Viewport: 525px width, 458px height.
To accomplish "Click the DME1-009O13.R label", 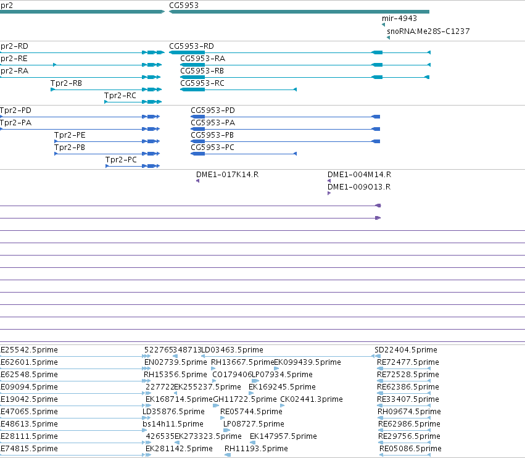I will [359, 187].
